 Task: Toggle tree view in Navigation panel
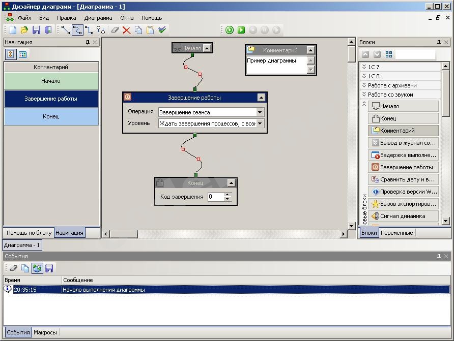(x=11, y=54)
